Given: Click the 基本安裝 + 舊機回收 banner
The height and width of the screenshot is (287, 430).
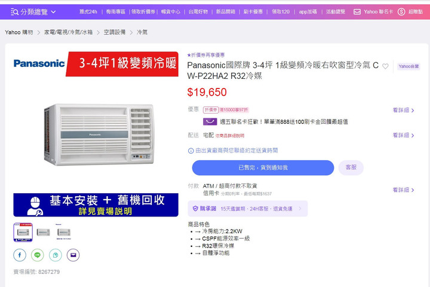Looking at the screenshot, I should click(96, 205).
